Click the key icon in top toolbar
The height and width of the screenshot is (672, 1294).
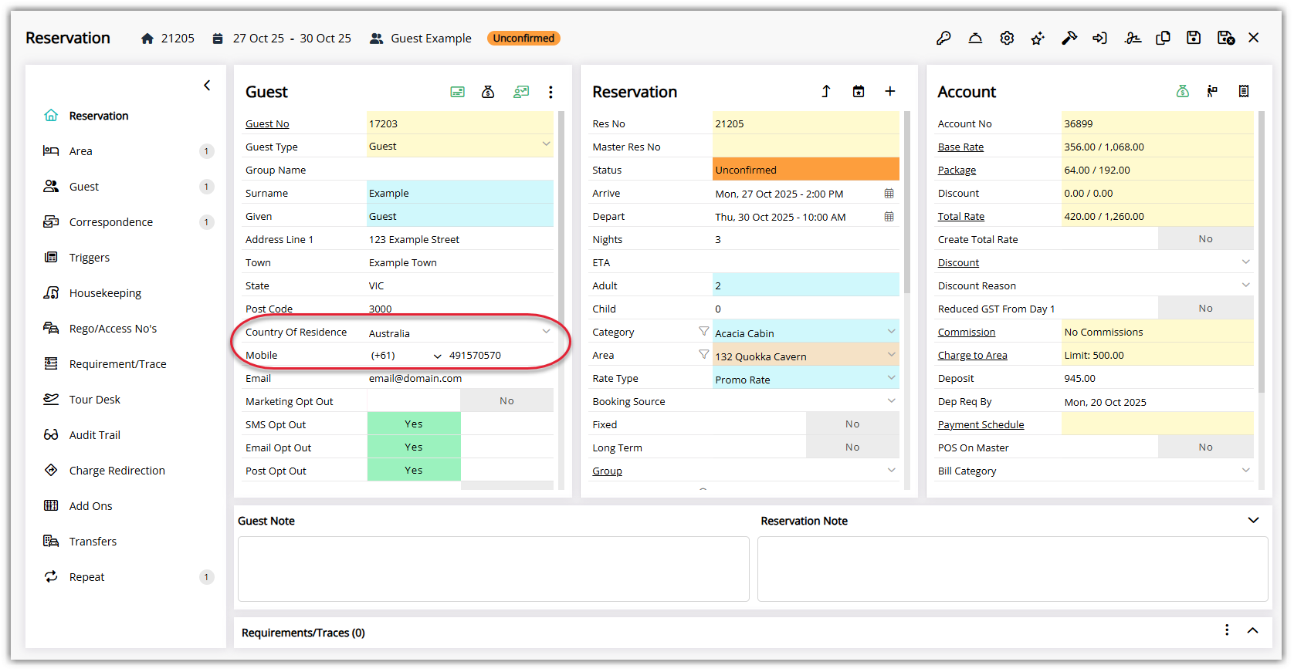tap(943, 38)
